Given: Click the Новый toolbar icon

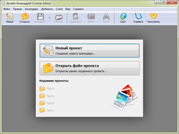Looking at the screenshot, I should 10,17.
